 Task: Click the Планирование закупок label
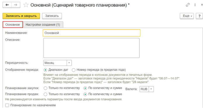[x=22, y=88]
